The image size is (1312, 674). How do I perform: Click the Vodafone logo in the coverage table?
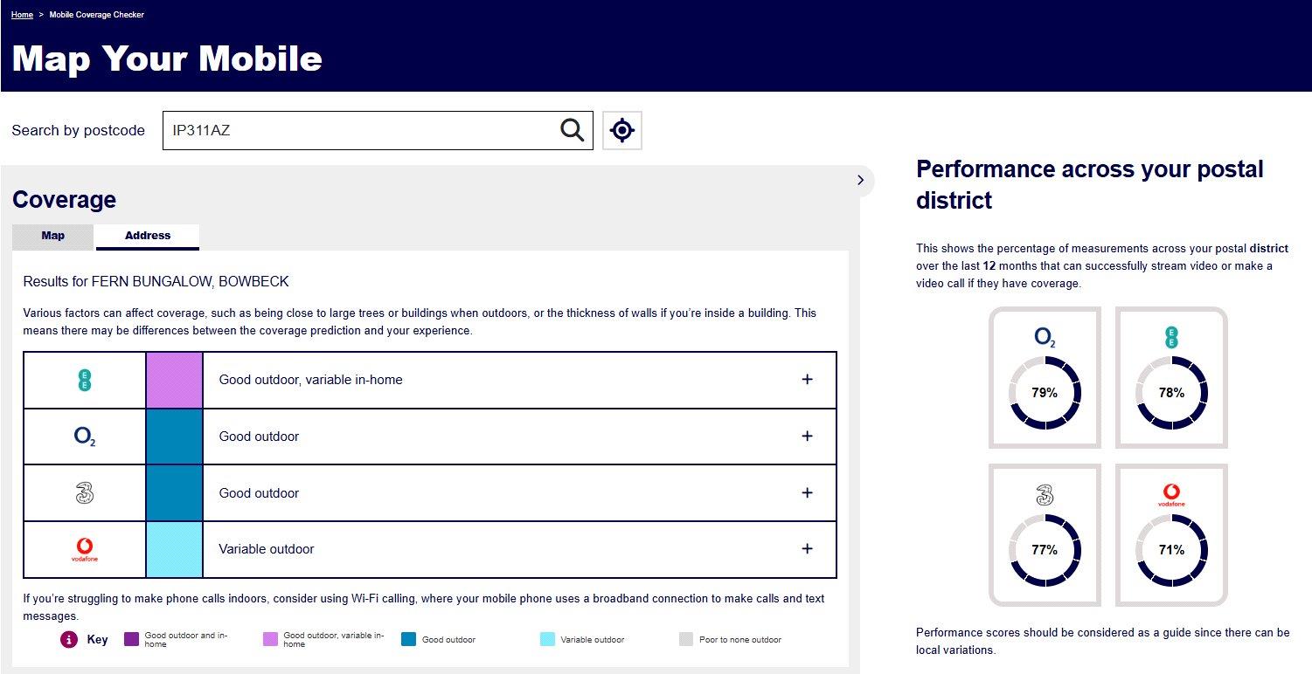click(x=85, y=549)
